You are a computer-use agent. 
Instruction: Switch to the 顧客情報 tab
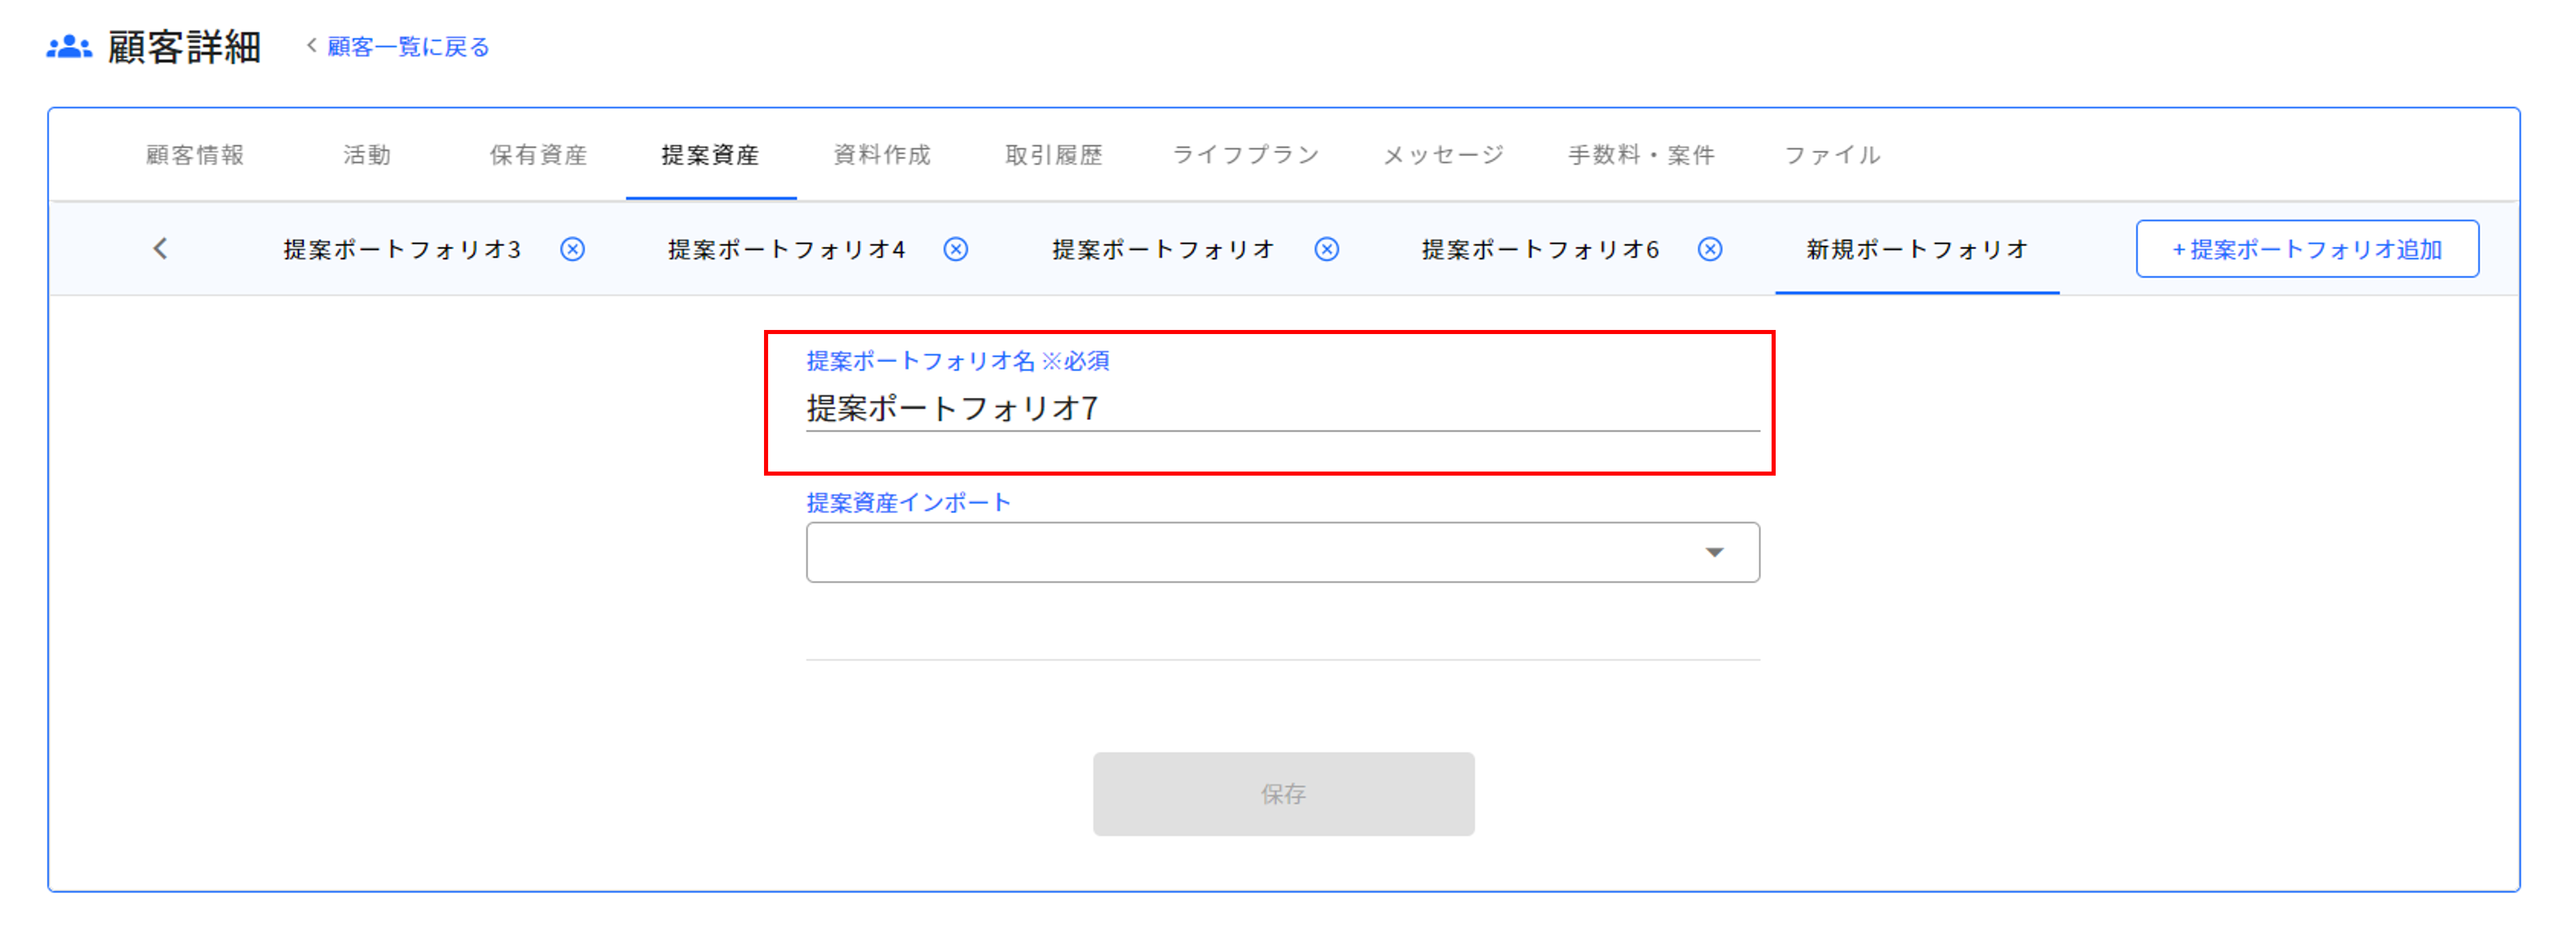click(x=197, y=155)
